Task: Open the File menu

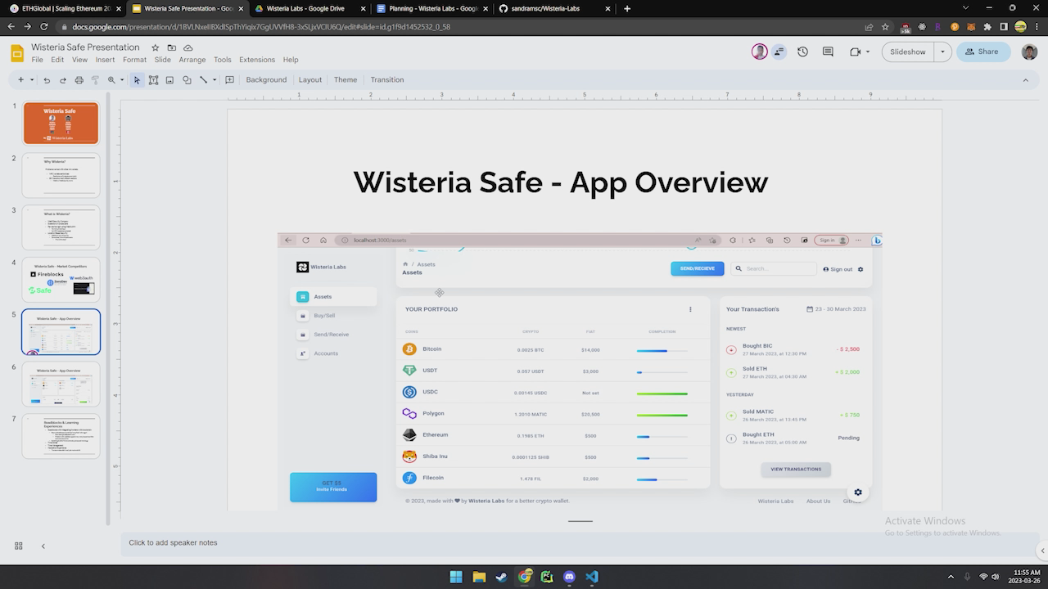Action: [37, 60]
